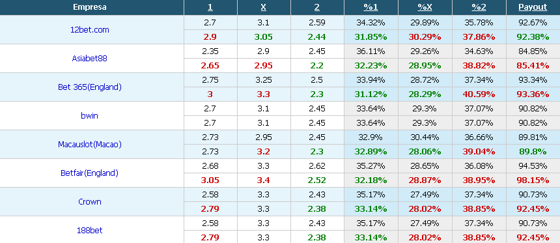Viewport: 560px width, 243px height.
Task: Open the Betfair(England) link
Action: point(89,173)
